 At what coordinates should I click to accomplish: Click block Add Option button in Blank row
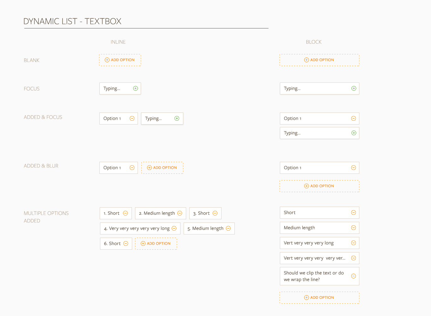pyautogui.click(x=319, y=60)
